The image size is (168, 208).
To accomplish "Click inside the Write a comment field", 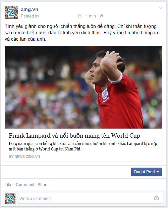I will [90, 198].
